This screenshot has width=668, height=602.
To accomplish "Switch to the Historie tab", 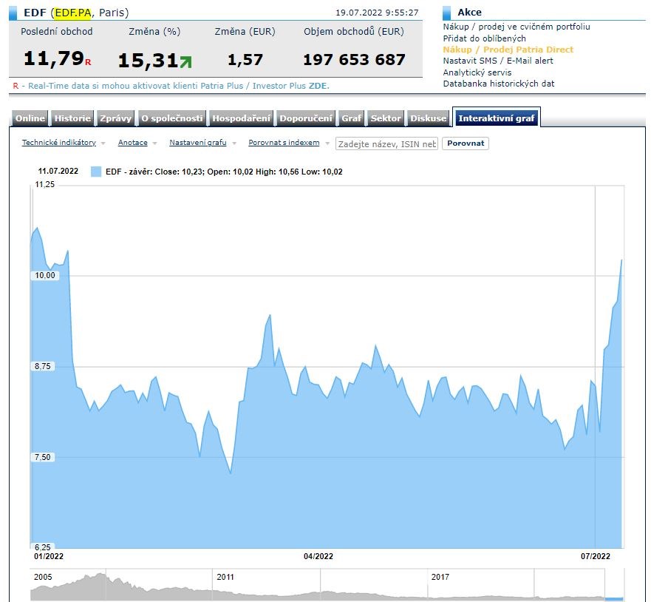I will 72,118.
